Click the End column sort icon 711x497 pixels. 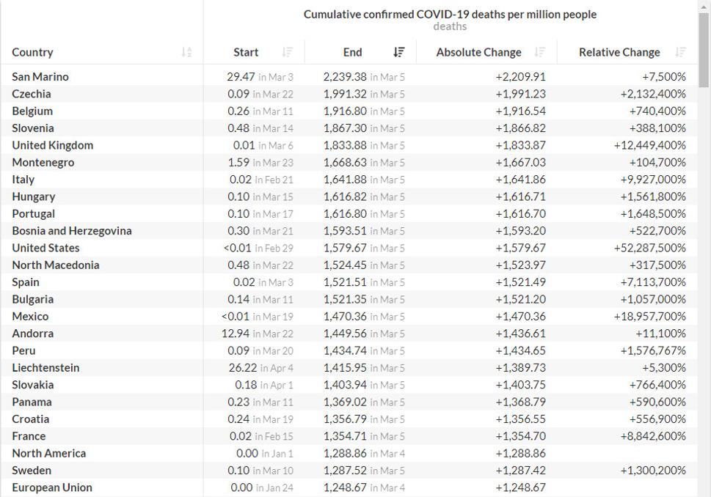click(399, 52)
